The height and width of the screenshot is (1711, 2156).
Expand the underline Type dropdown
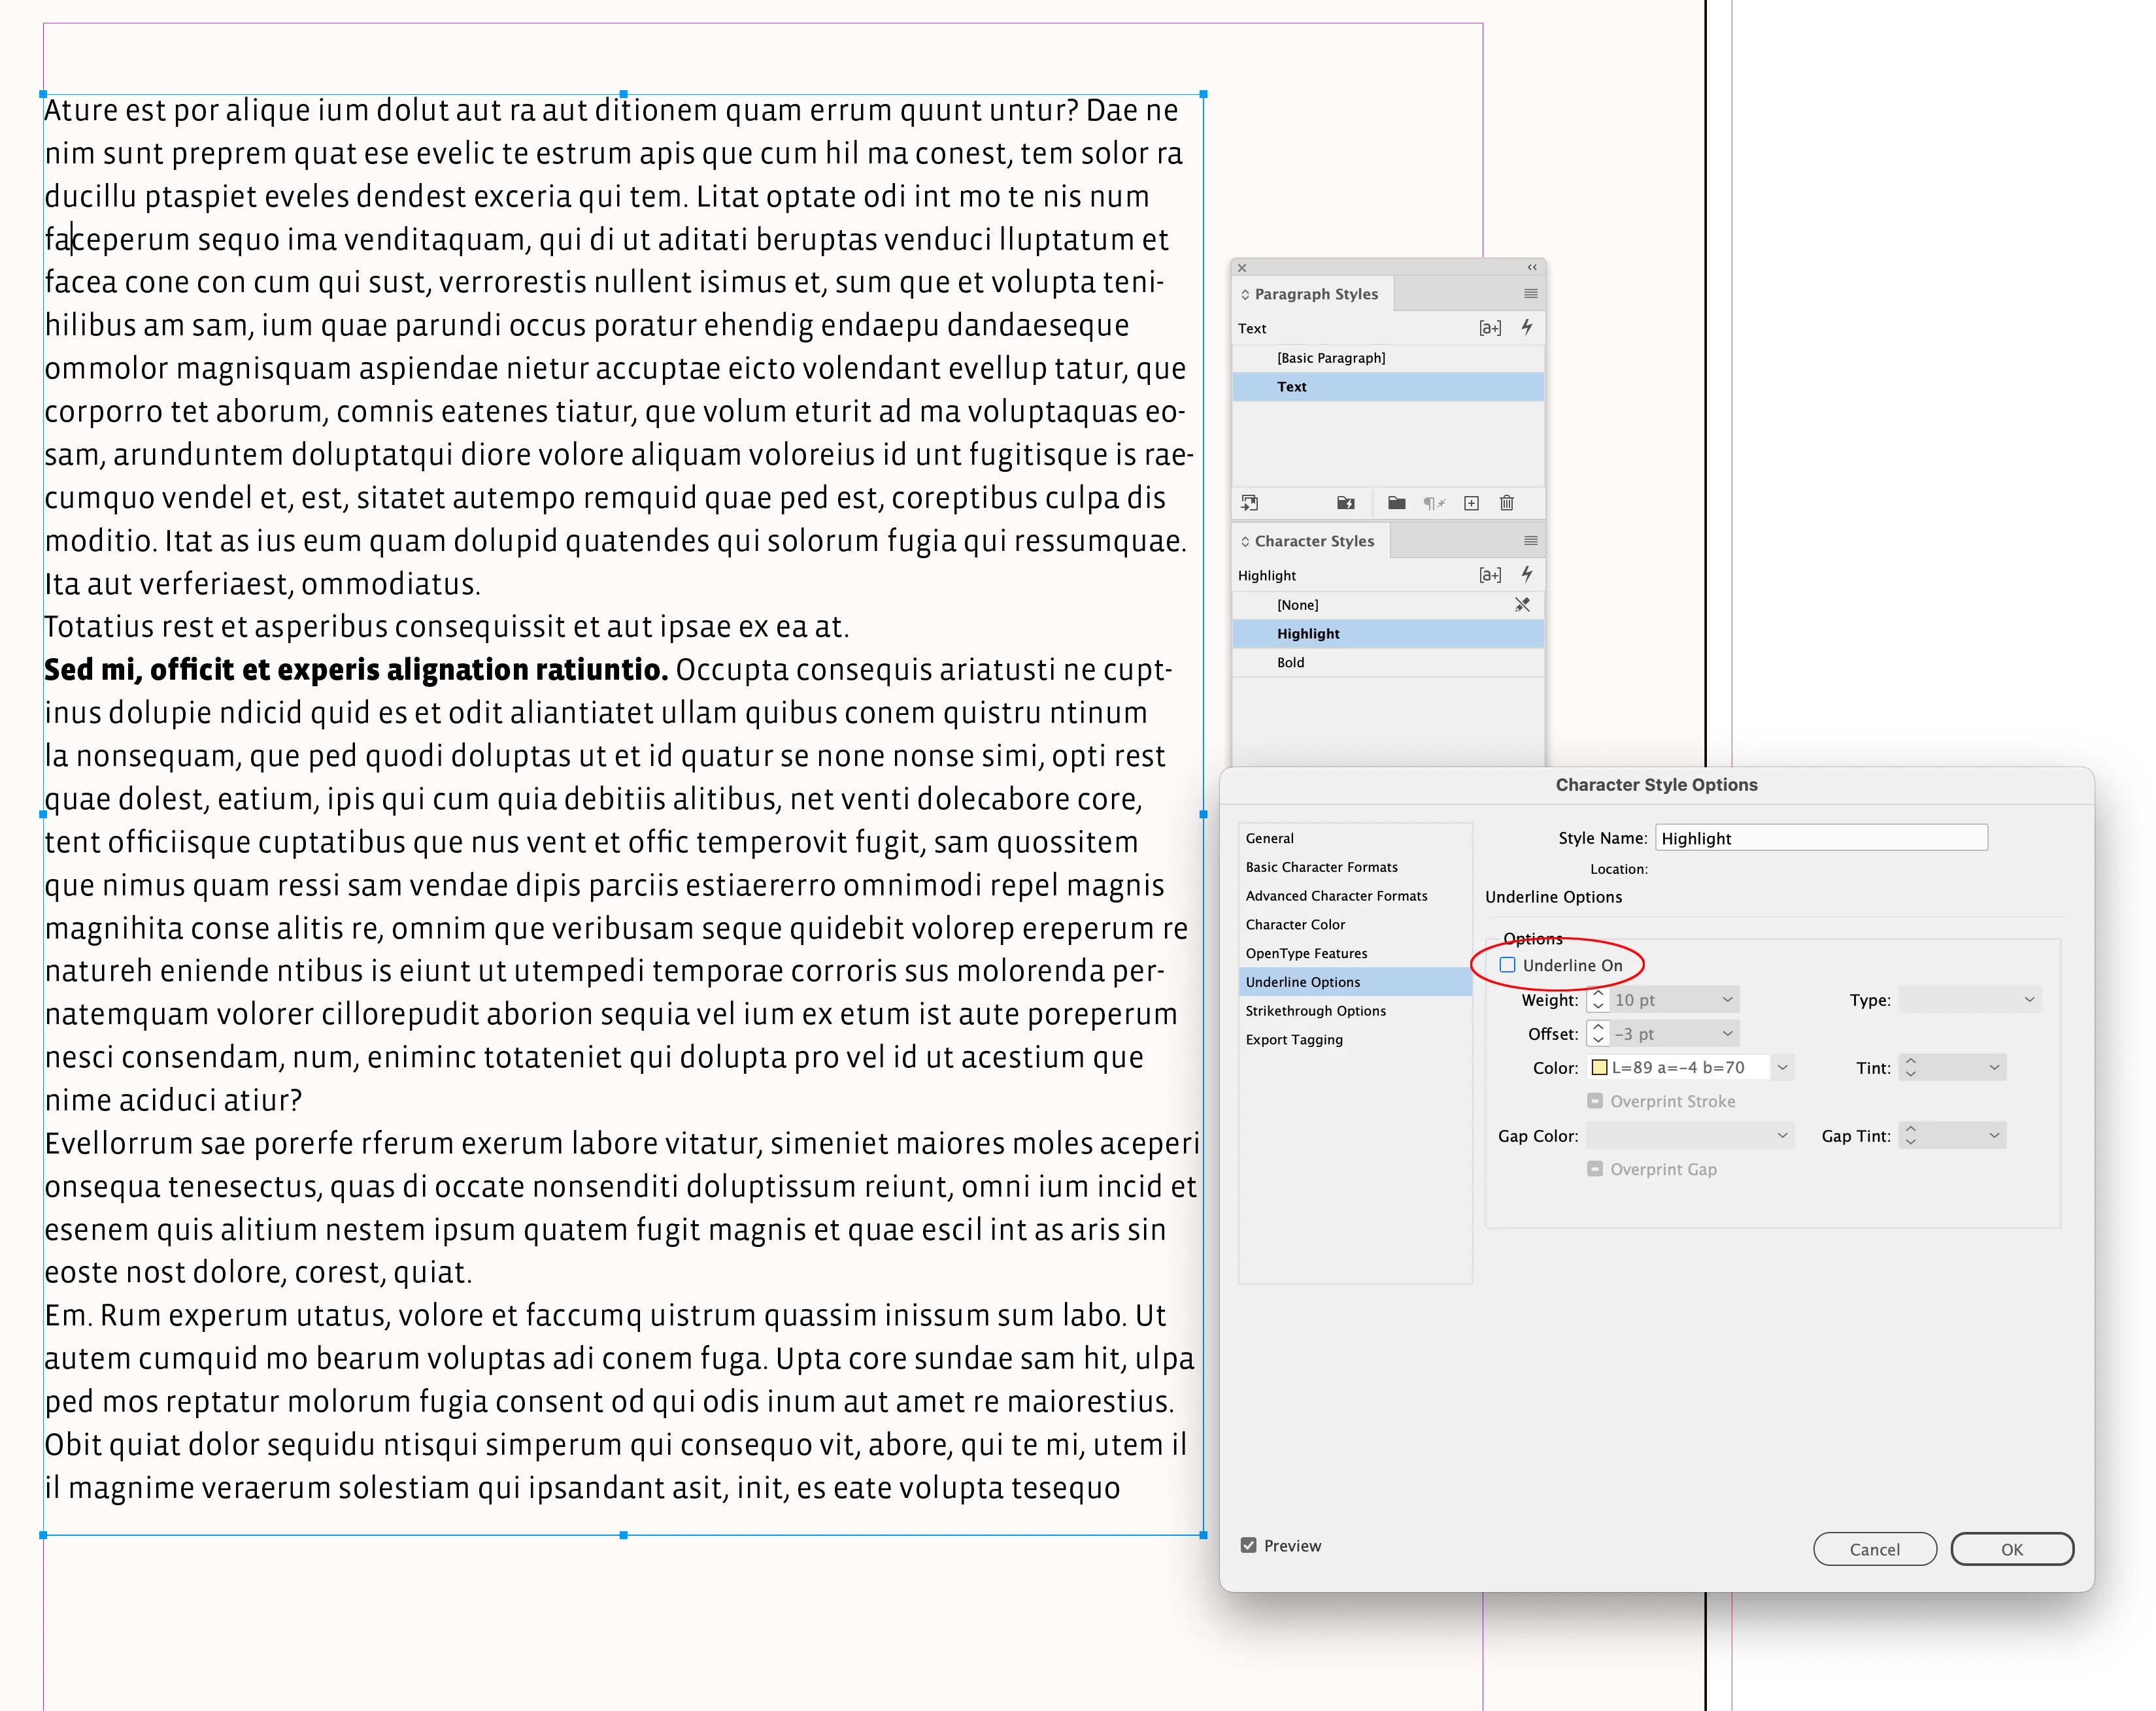tap(2028, 1000)
